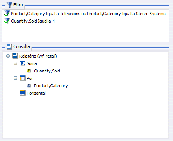The width and height of the screenshot is (173, 141).
Task: Click the yellow Quantity,Sold field icon
Action: (29, 71)
